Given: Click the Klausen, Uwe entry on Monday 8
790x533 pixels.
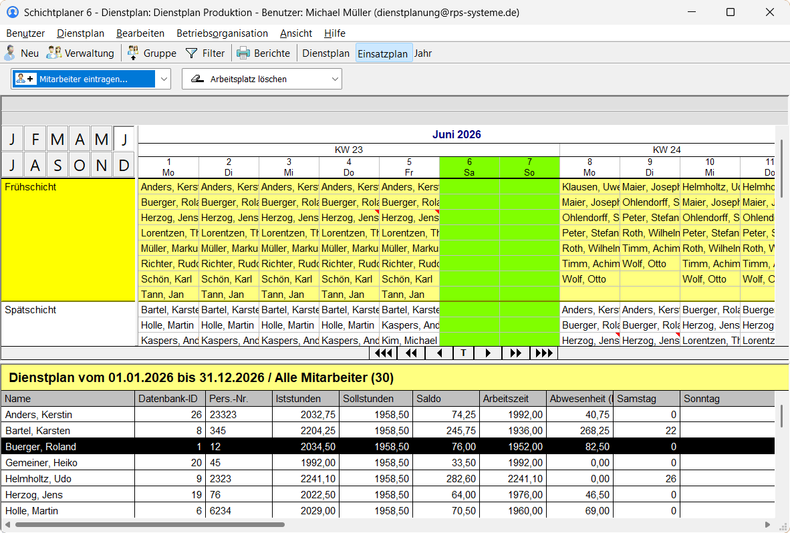Looking at the screenshot, I should pos(590,187).
